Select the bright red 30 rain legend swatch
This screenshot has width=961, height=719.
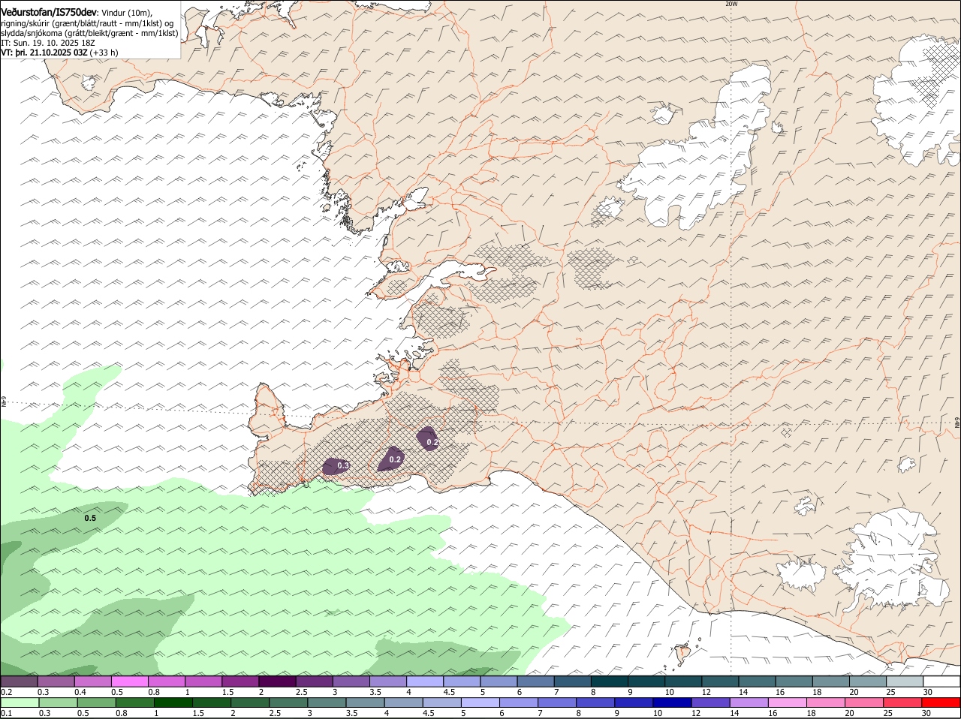tap(941, 702)
